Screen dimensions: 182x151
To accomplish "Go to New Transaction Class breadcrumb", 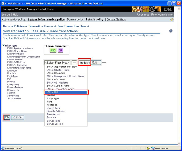I will click(72, 26).
